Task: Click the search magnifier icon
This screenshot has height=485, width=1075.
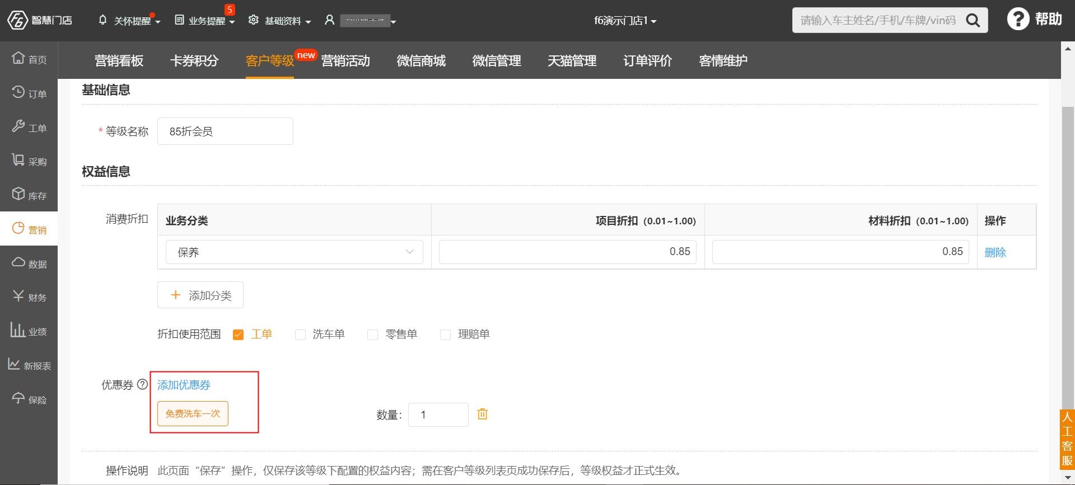Action: 973,21
